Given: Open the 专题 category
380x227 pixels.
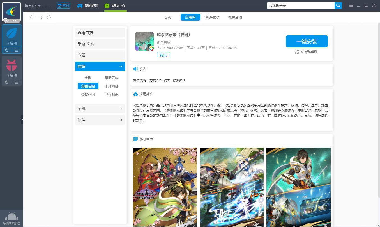Looking at the screenshot, I should tap(100, 55).
